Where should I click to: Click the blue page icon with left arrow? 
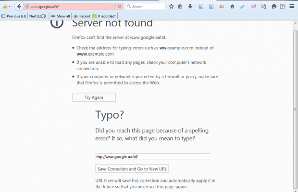click(x=201, y=6)
